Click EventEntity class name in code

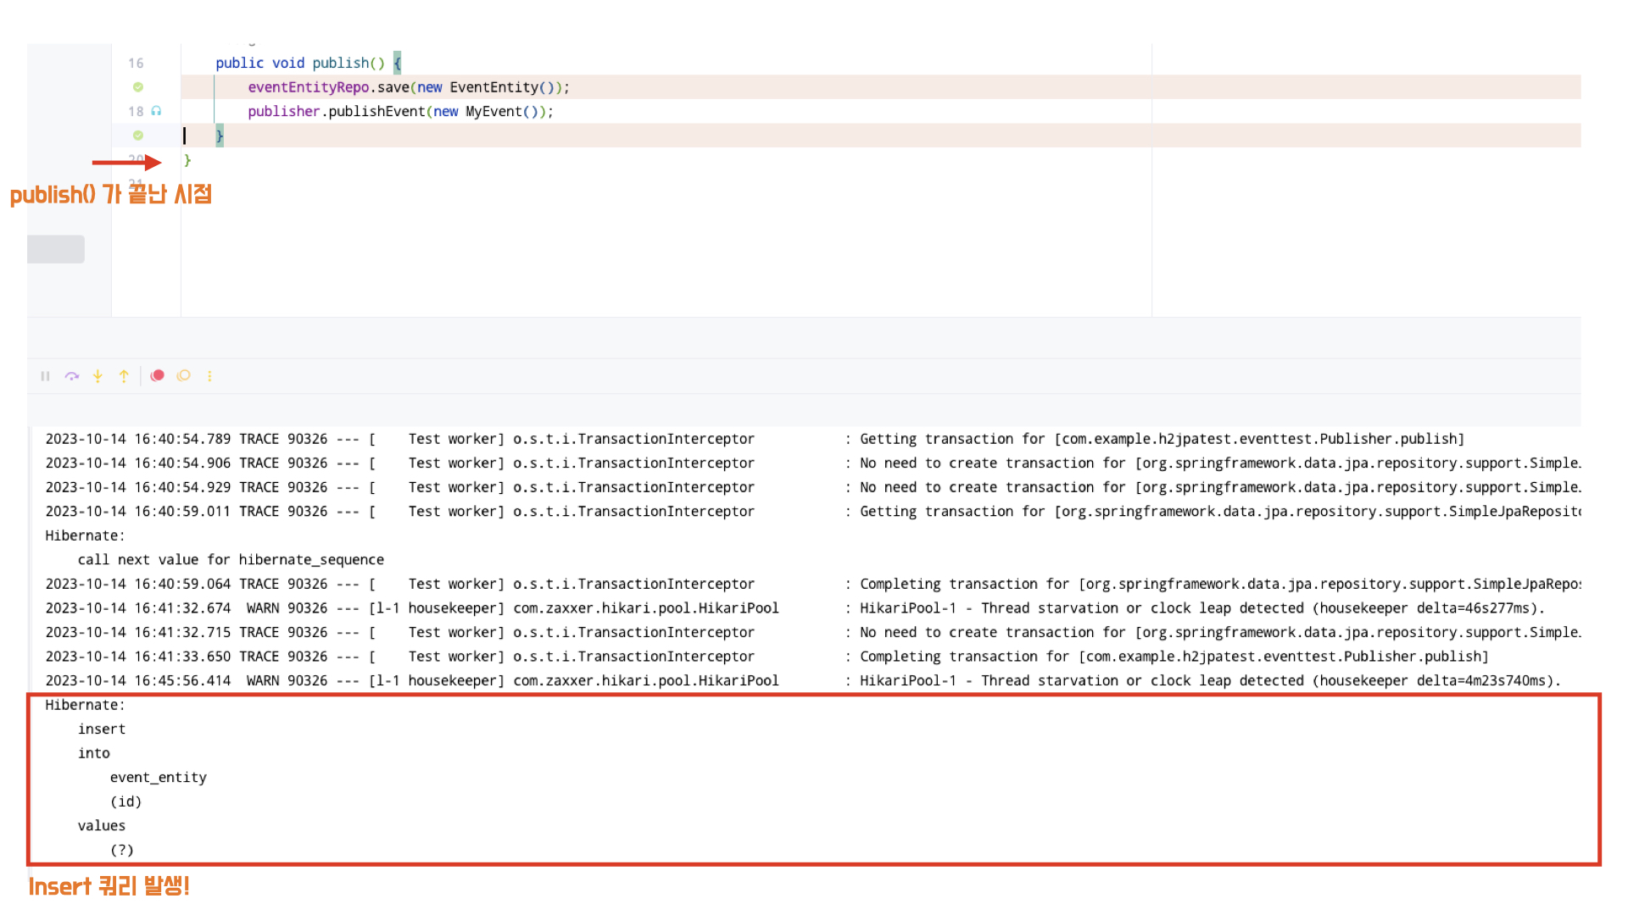pos(493,87)
